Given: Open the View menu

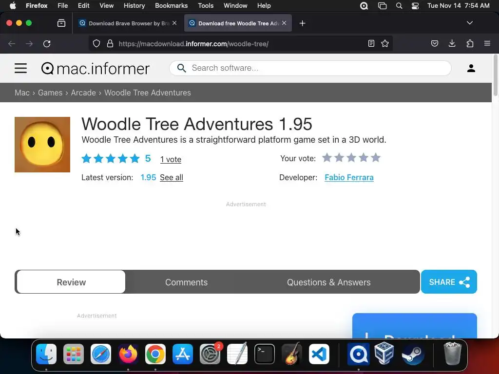Looking at the screenshot, I should [106, 5].
